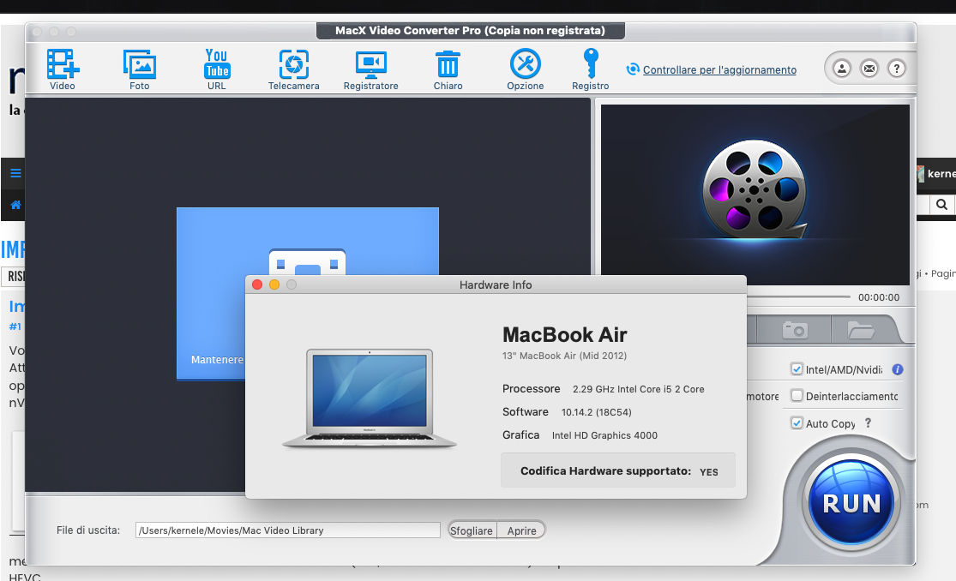Click the film reel preview logo
956x581 pixels.
coord(755,189)
